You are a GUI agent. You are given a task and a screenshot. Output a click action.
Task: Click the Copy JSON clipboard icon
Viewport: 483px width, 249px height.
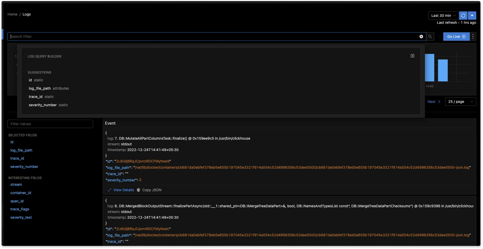click(138, 190)
